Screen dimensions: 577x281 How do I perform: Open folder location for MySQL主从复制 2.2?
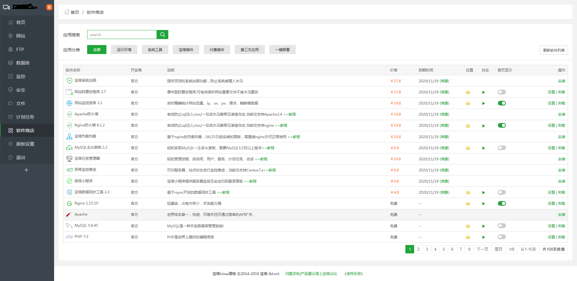[468, 148]
